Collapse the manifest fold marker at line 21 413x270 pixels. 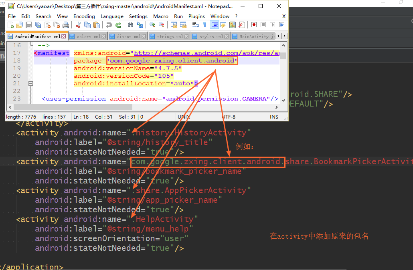(30, 83)
